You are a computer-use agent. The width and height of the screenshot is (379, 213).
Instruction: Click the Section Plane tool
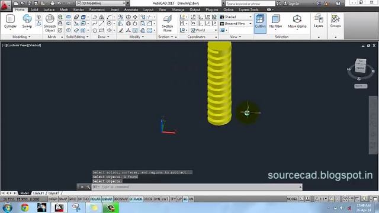point(167,23)
